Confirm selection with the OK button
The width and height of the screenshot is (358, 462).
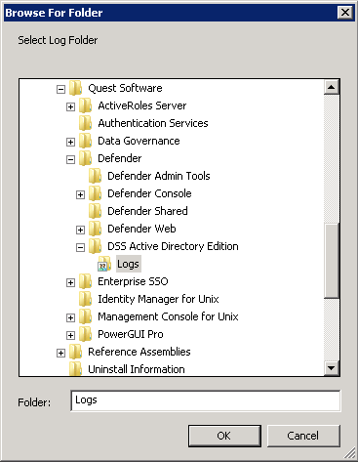[x=224, y=436]
